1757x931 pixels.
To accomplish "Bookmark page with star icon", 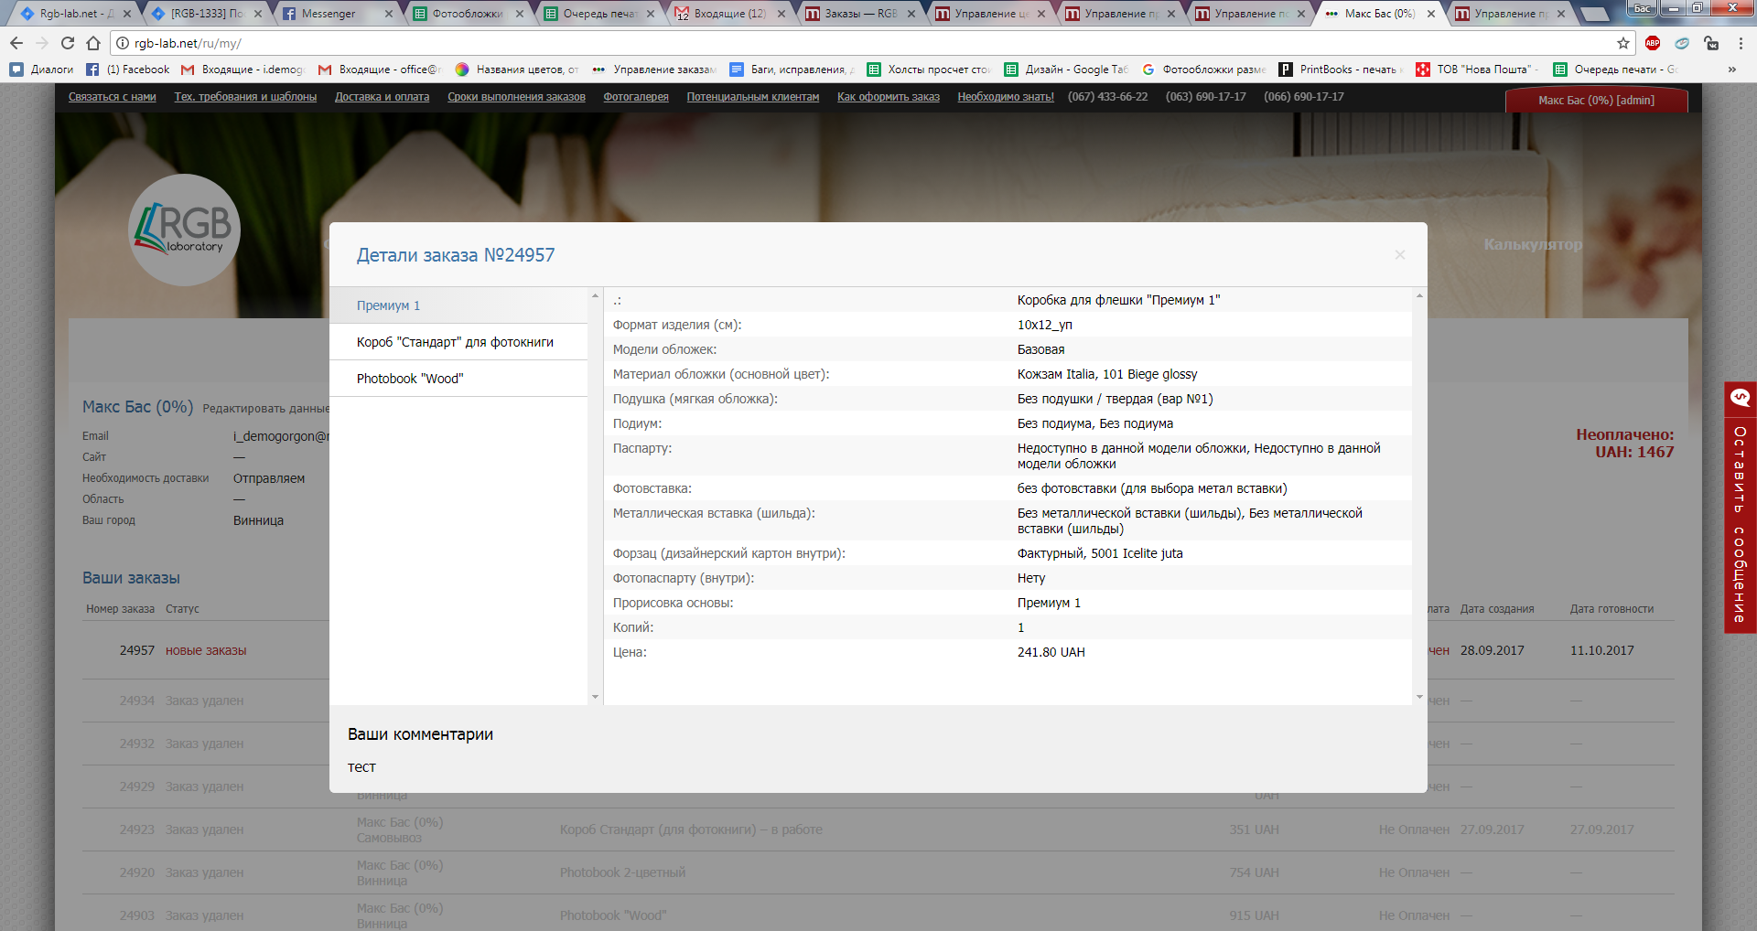I will (1622, 43).
